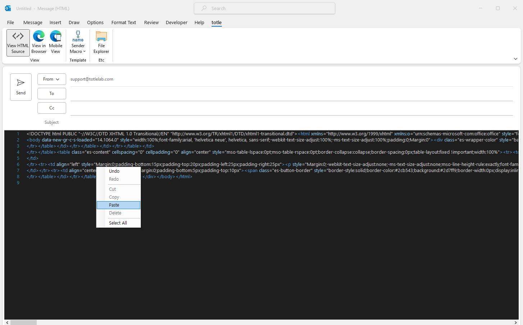
Task: Click the Cc recipients button
Action: click(51, 108)
